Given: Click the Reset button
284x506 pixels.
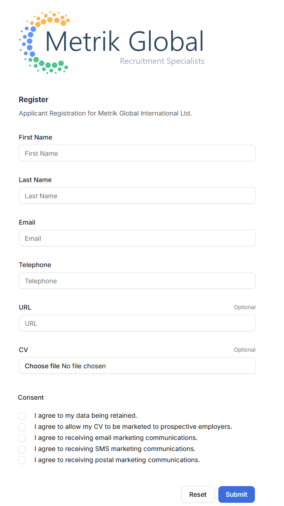Looking at the screenshot, I should click(x=198, y=494).
